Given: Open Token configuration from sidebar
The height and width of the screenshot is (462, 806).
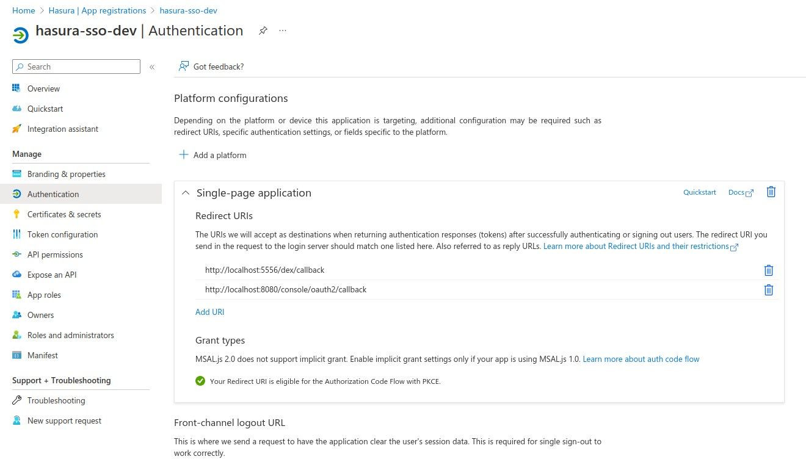Looking at the screenshot, I should (x=62, y=234).
